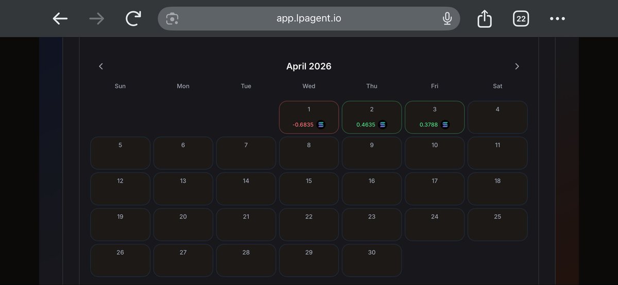Select the April 13 calendar day

[x=183, y=189]
